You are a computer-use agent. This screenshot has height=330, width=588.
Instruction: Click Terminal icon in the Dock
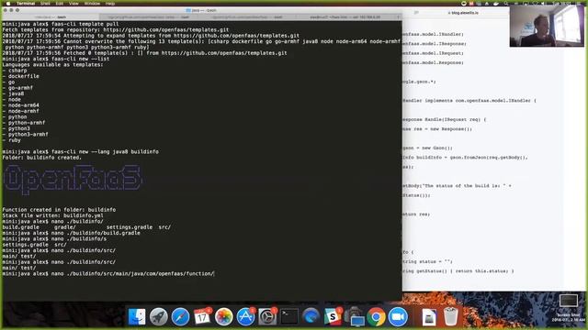point(289,317)
